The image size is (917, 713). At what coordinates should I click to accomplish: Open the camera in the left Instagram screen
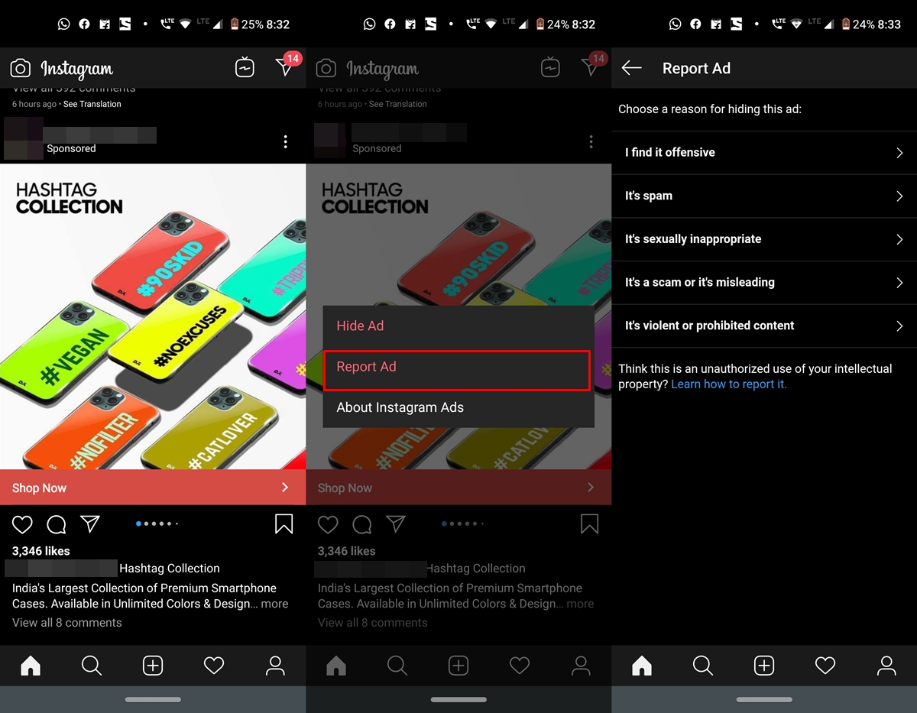(x=21, y=69)
